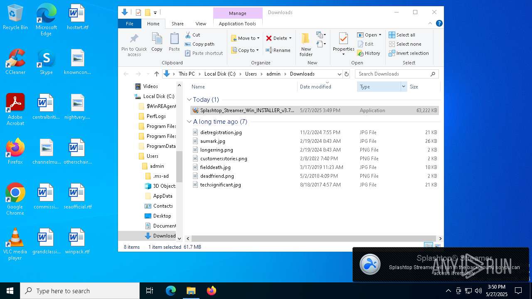
Task: Click the Search Downloads field
Action: click(x=397, y=74)
